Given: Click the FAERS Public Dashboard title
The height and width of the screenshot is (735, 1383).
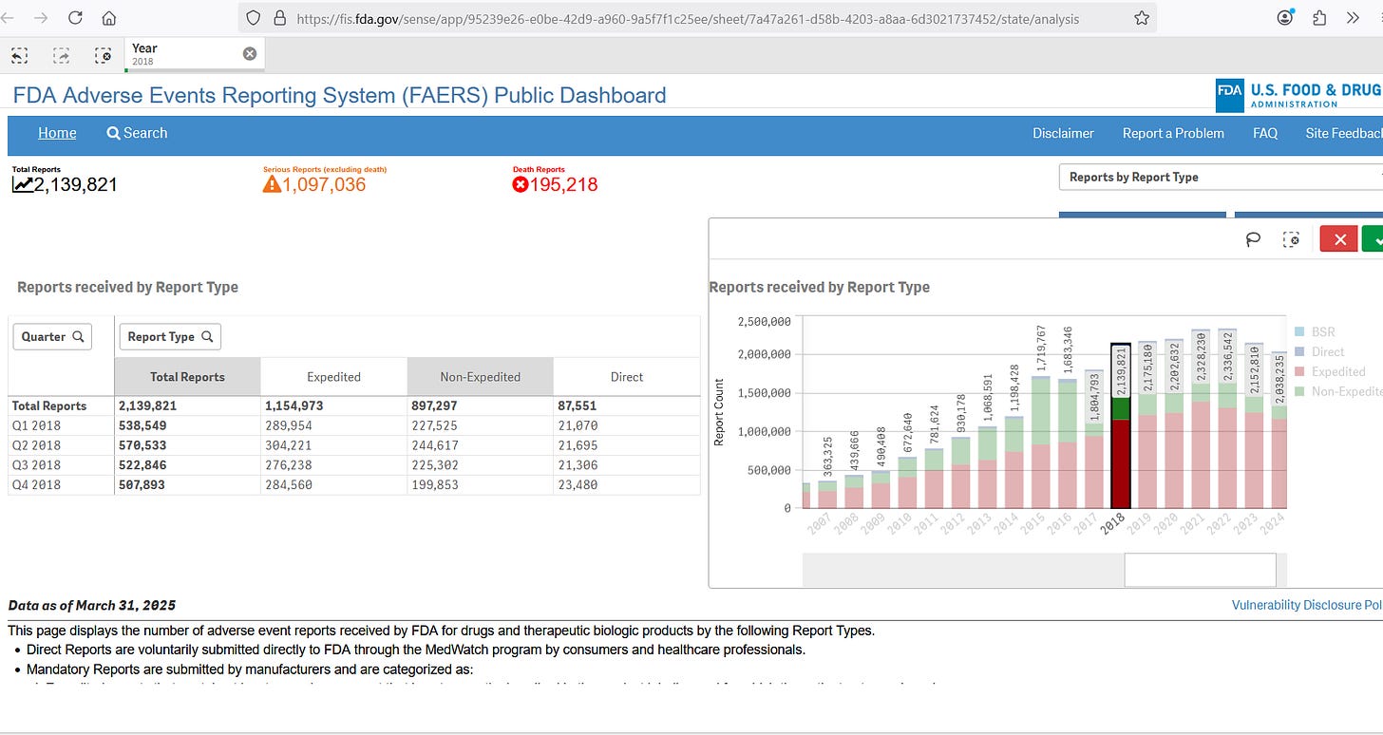Looking at the screenshot, I should pos(339,95).
